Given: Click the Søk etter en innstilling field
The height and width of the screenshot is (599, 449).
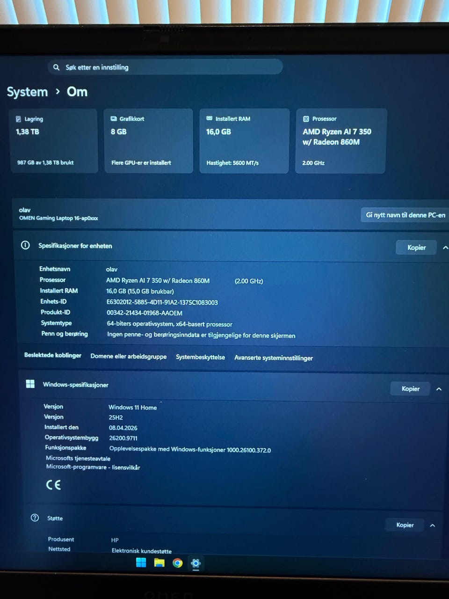Looking at the screenshot, I should coord(165,67).
